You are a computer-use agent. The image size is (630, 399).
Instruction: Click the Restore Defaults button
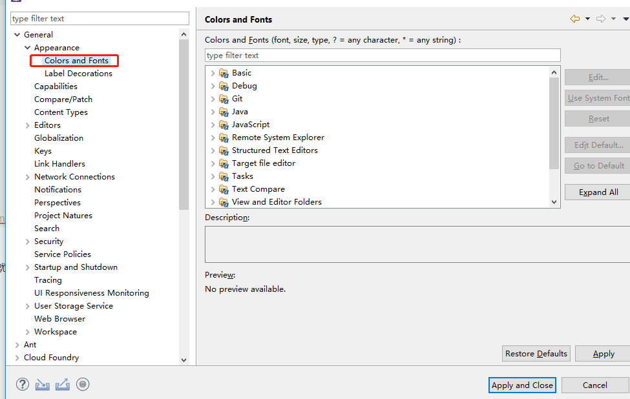click(536, 354)
